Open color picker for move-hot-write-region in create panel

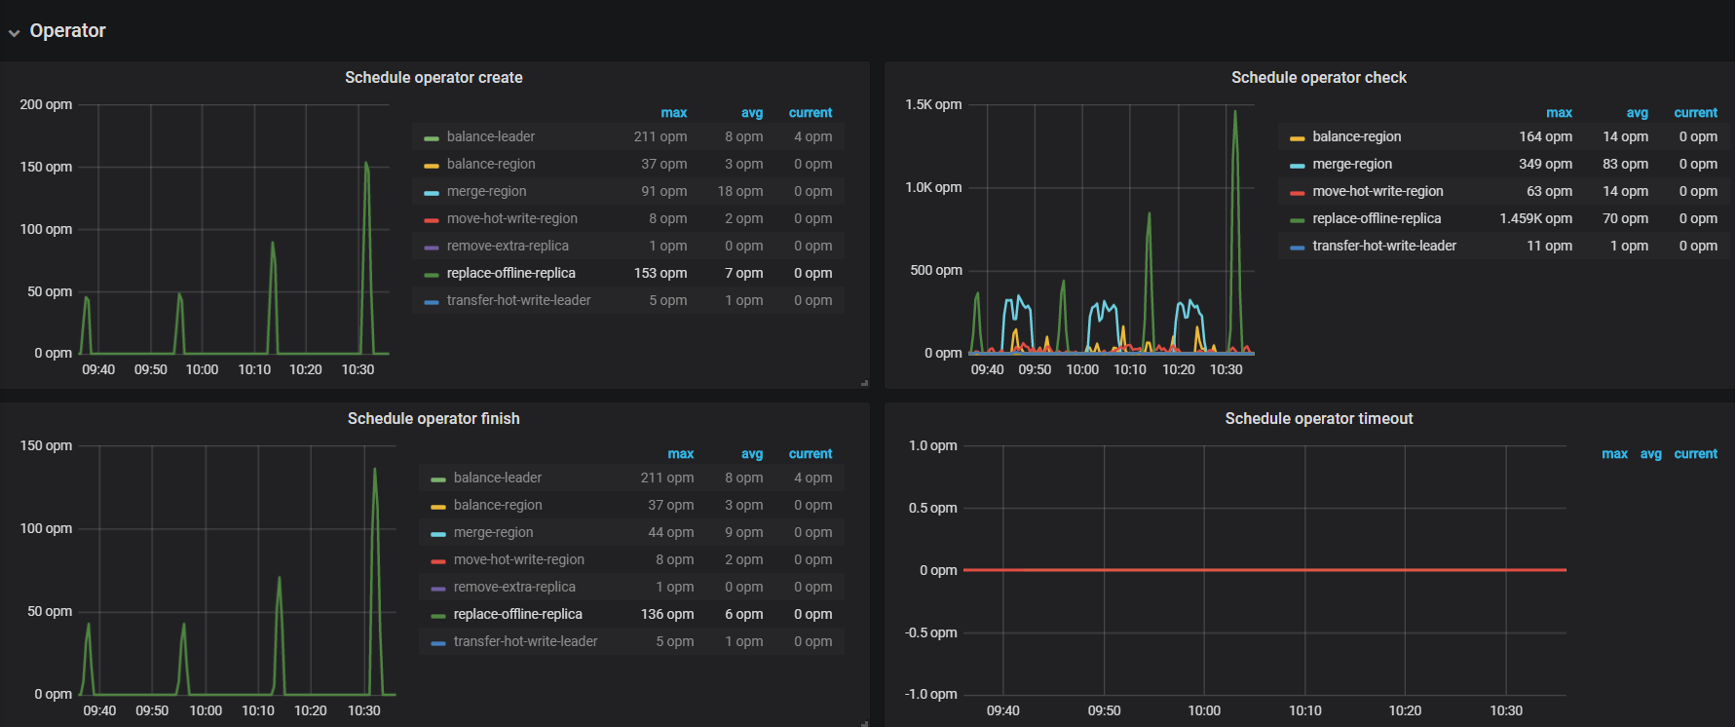point(431,220)
